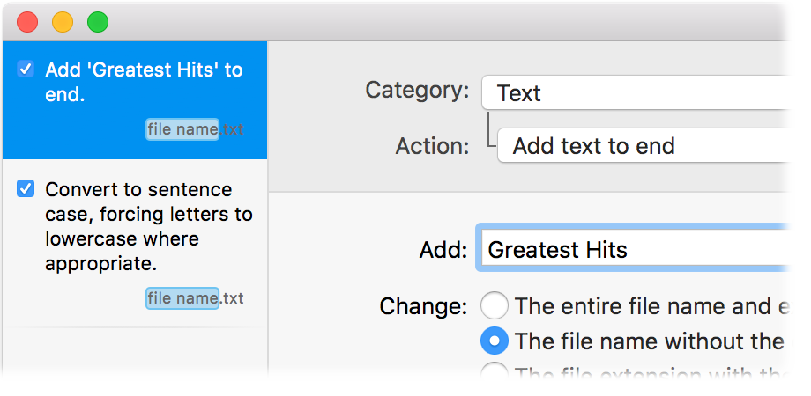Toggle the 'Convert to sentence case' checkbox
Image resolution: width=811 pixels, height=396 pixels.
click(26, 189)
